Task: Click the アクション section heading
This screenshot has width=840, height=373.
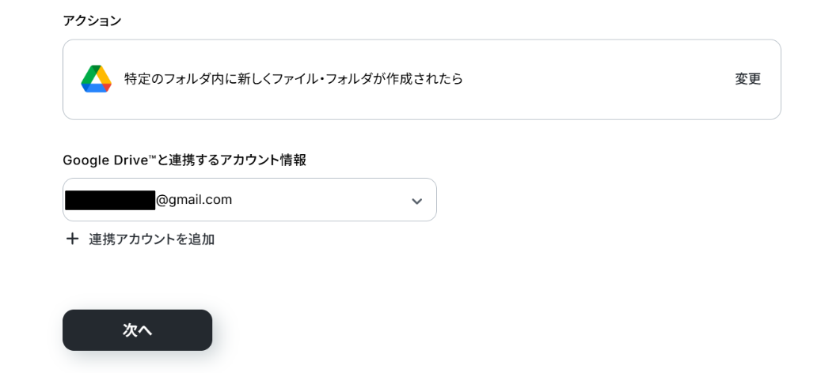Action: 92,21
